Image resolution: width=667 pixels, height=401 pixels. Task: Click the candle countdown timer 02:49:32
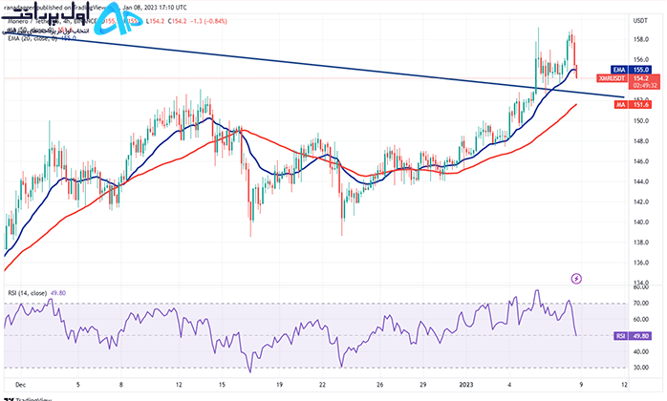[644, 86]
